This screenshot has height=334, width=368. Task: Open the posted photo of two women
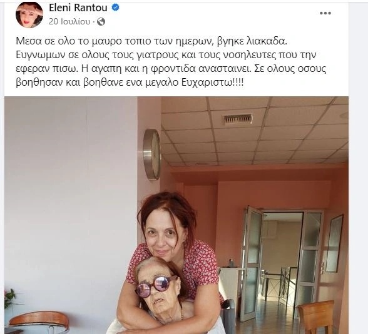176,215
